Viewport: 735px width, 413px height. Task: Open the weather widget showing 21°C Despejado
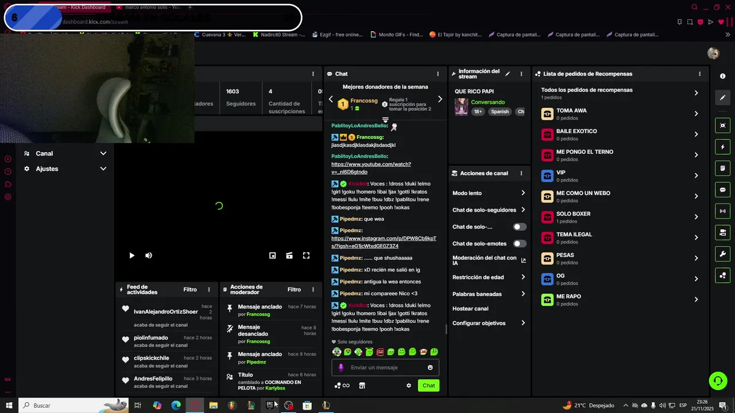pos(589,406)
